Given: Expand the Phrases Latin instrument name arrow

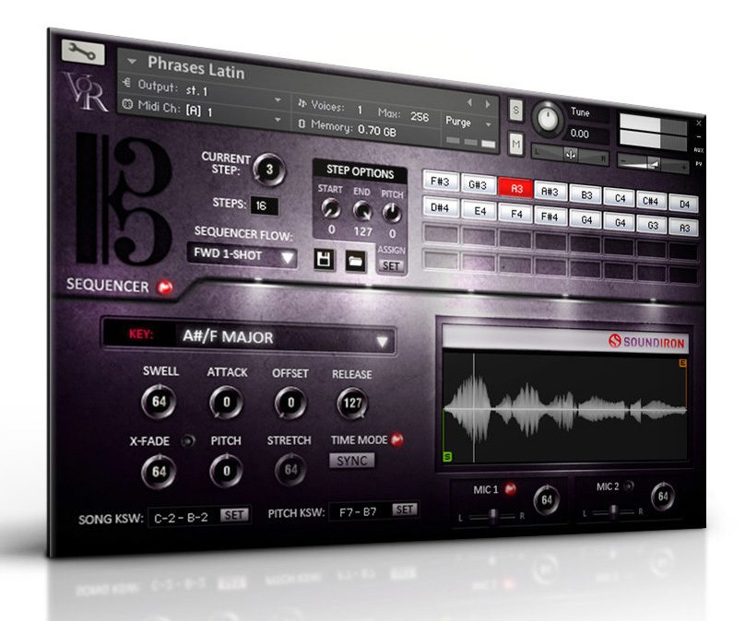Looking at the screenshot, I should coord(132,61).
